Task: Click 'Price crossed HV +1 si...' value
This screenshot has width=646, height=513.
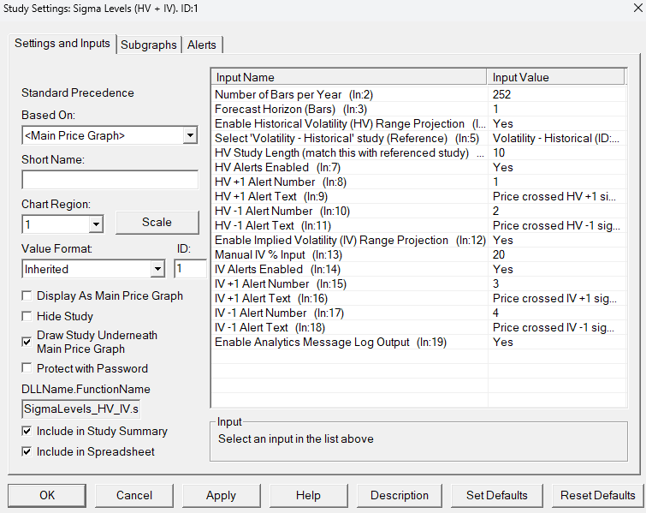Action: click(x=554, y=197)
